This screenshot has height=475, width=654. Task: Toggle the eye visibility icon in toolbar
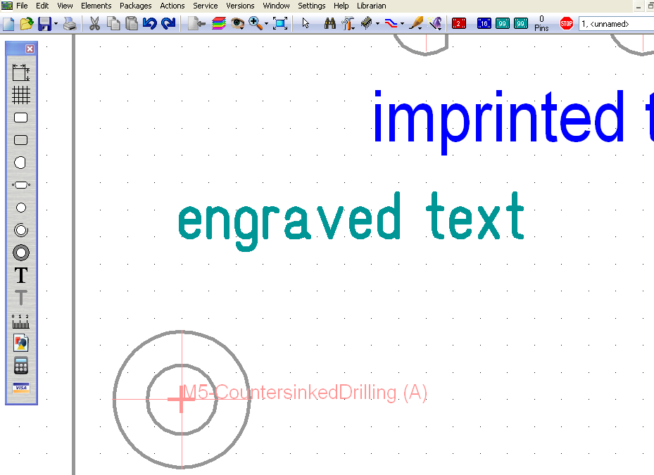pyautogui.click(x=237, y=23)
